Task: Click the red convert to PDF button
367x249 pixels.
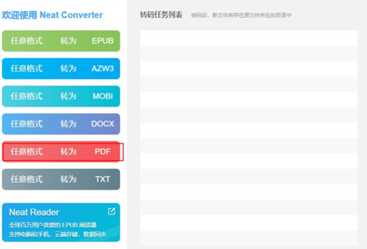Action: pyautogui.click(x=61, y=152)
